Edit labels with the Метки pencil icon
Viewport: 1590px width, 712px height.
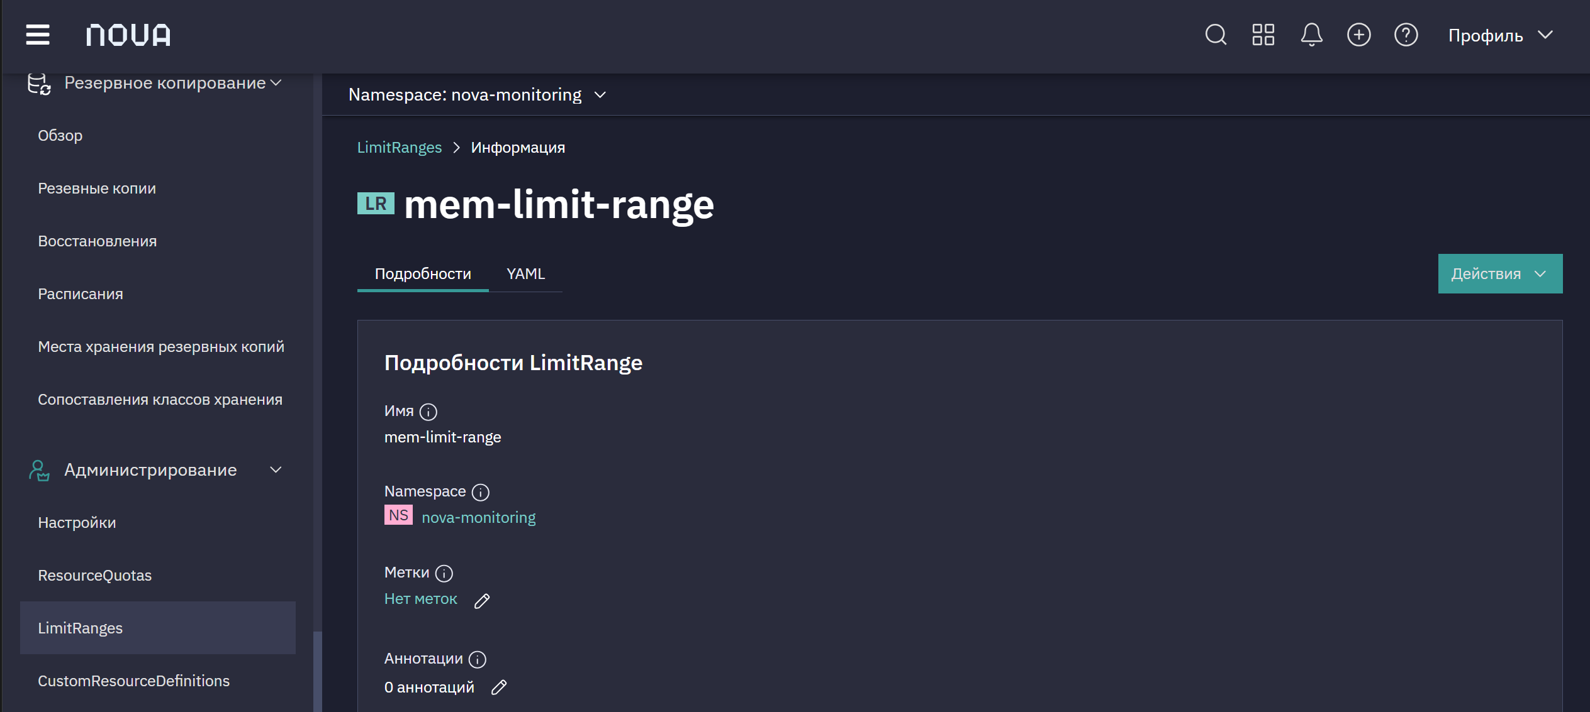point(482,601)
